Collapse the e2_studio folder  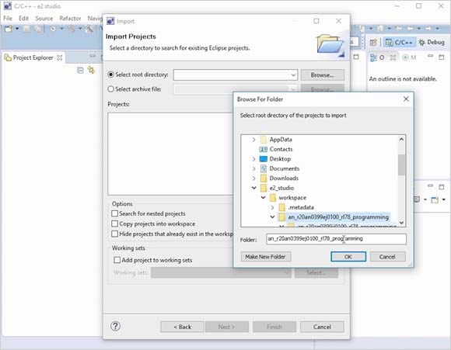point(253,188)
